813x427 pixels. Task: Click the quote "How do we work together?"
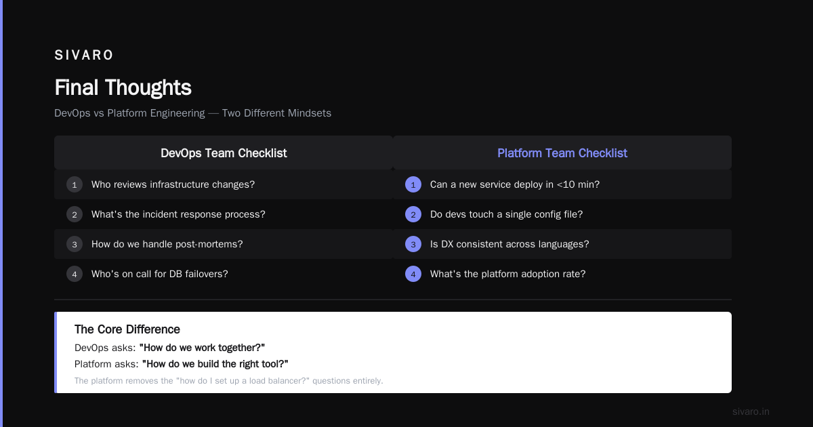(x=202, y=348)
